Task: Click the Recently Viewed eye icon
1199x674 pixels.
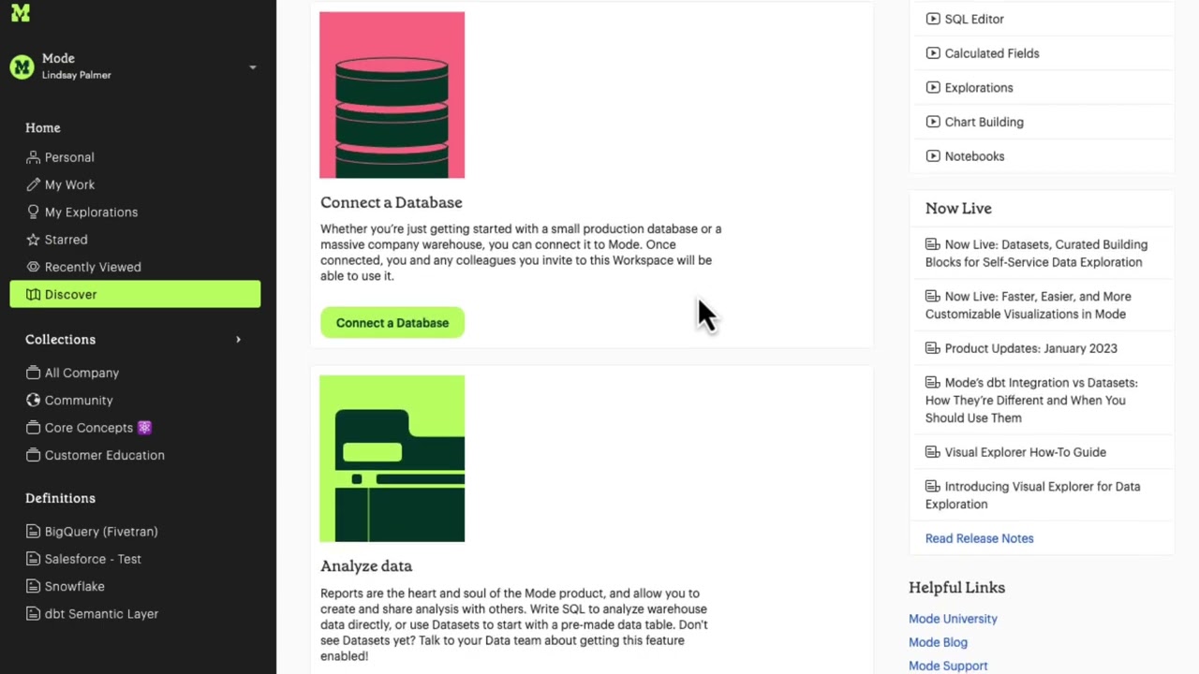Action: tap(34, 267)
